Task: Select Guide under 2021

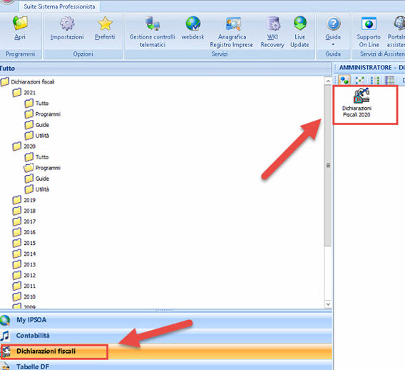Action: point(37,125)
